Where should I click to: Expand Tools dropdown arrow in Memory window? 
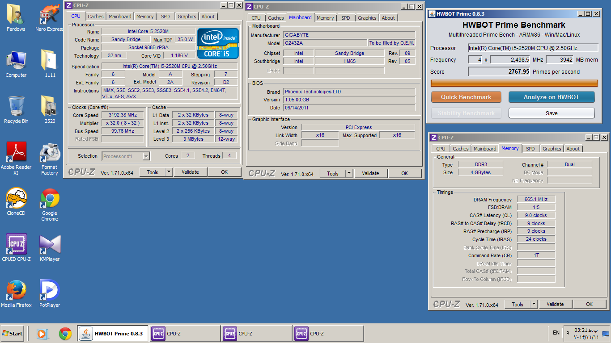534,304
